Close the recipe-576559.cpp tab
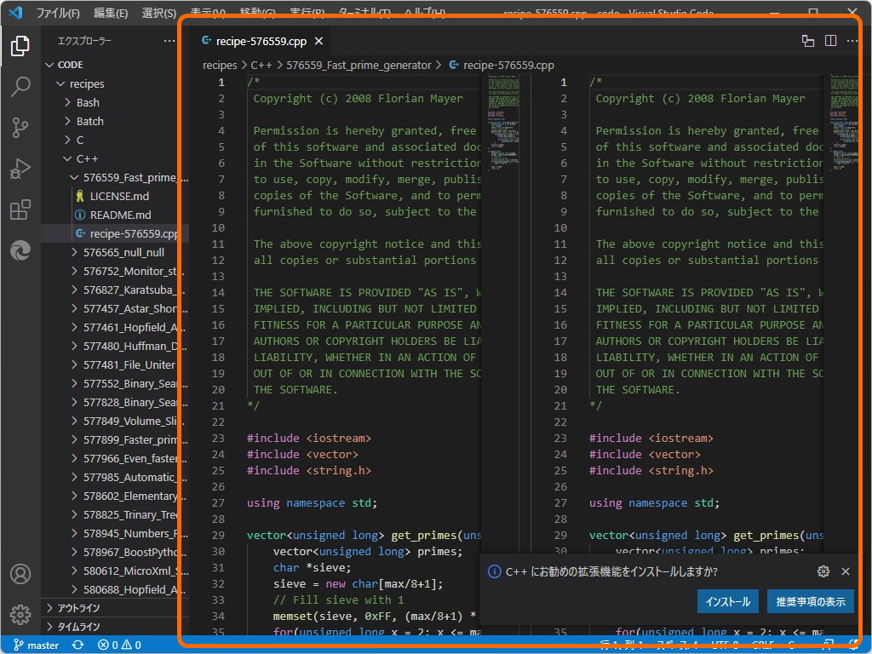 (x=318, y=41)
